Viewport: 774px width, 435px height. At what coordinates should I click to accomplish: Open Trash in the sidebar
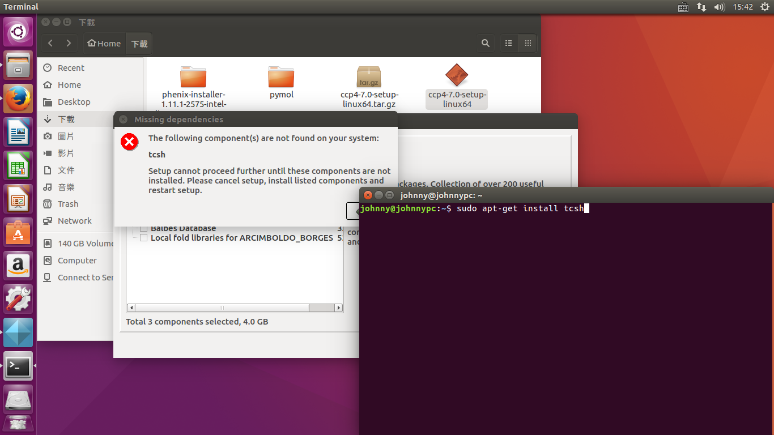pyautogui.click(x=68, y=204)
